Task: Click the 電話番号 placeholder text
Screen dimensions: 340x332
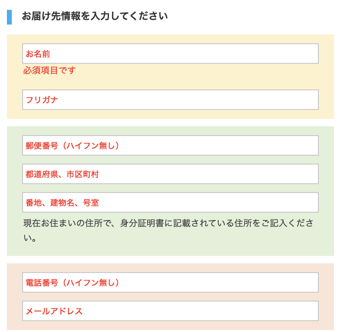Action: tap(42, 282)
